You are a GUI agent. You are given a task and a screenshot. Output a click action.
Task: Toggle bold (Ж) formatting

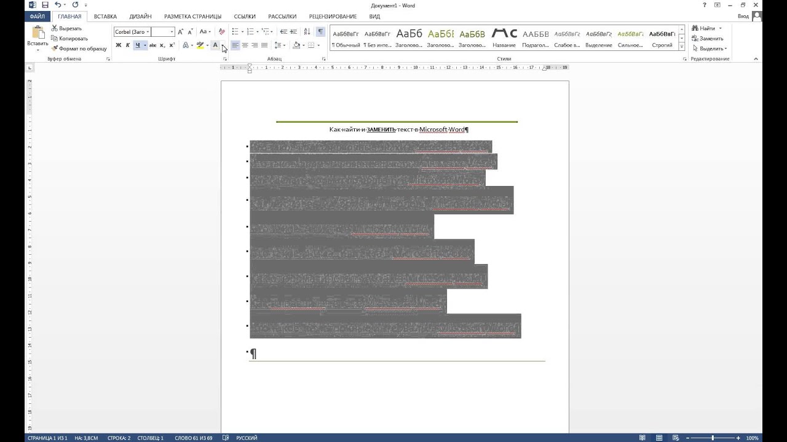119,45
